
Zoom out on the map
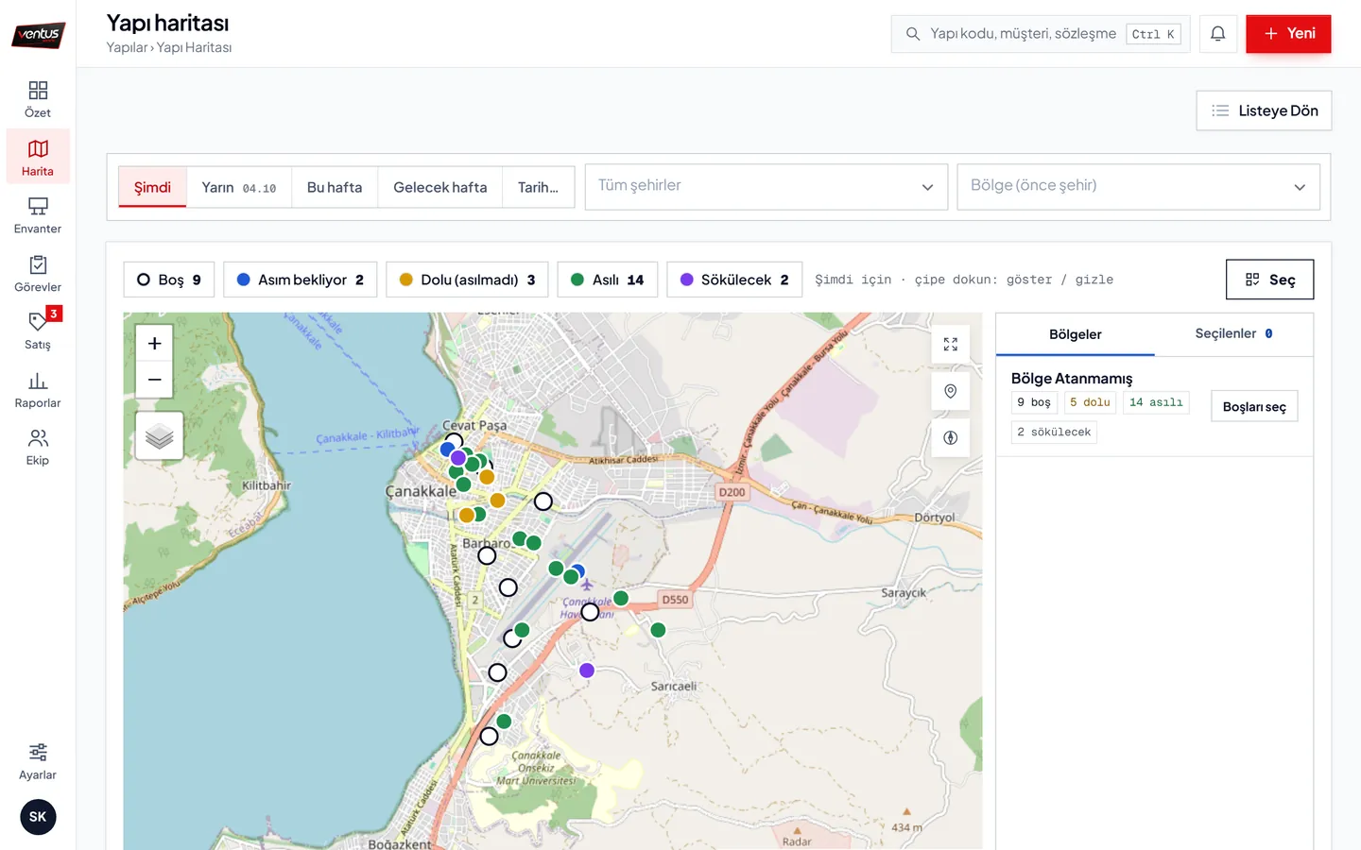click(155, 380)
